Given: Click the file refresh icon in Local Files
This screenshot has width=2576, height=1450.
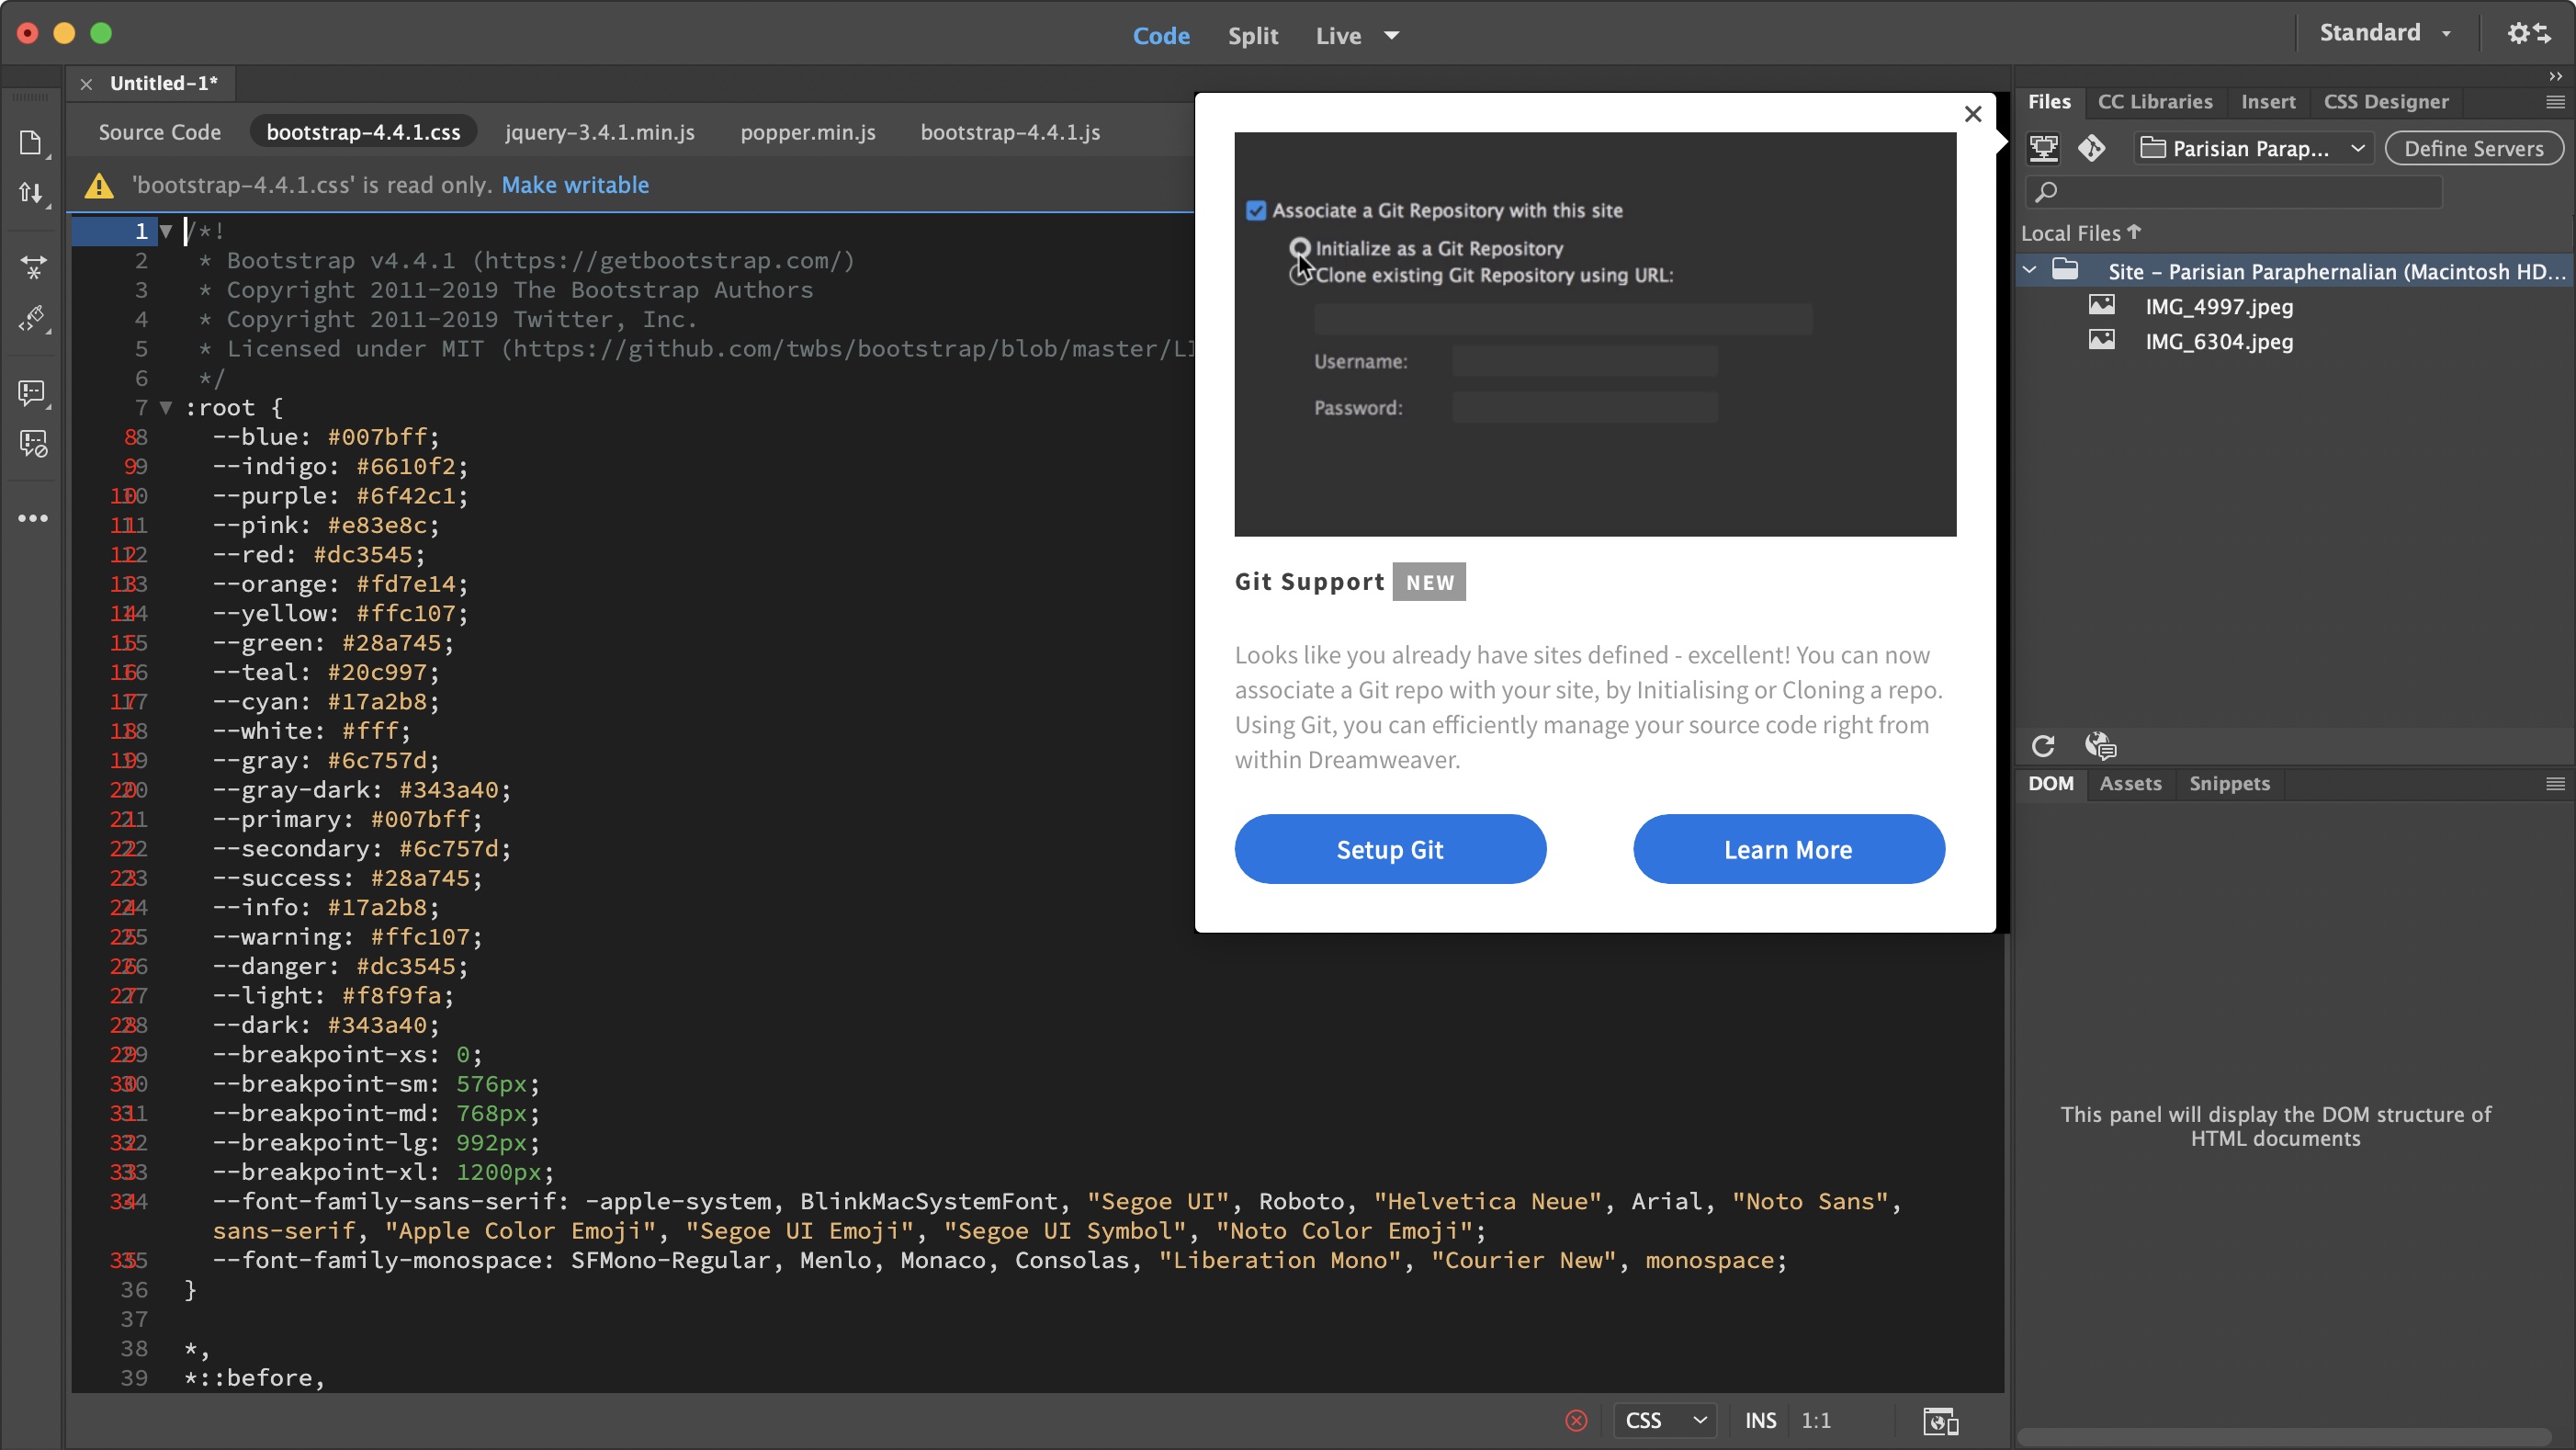Looking at the screenshot, I should pos(2043,745).
